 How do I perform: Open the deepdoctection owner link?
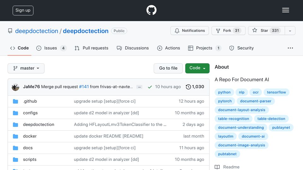point(37,31)
